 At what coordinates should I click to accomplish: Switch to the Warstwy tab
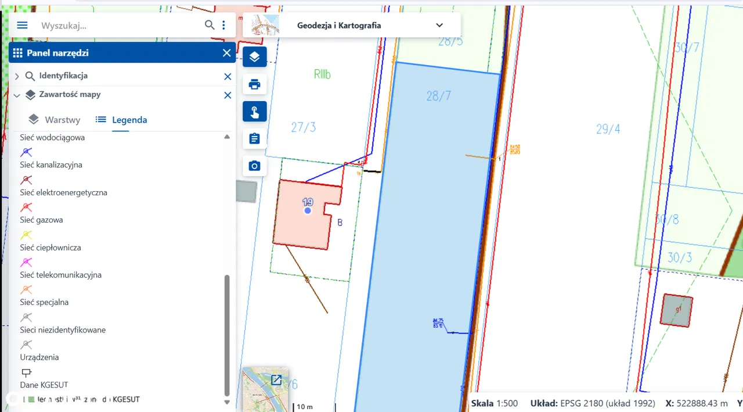[55, 120]
